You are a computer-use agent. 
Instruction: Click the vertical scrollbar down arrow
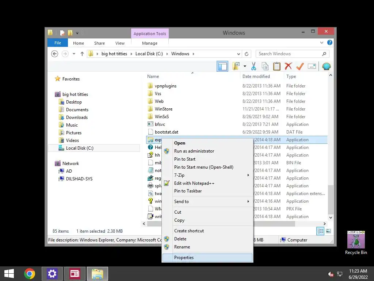coord(331,217)
